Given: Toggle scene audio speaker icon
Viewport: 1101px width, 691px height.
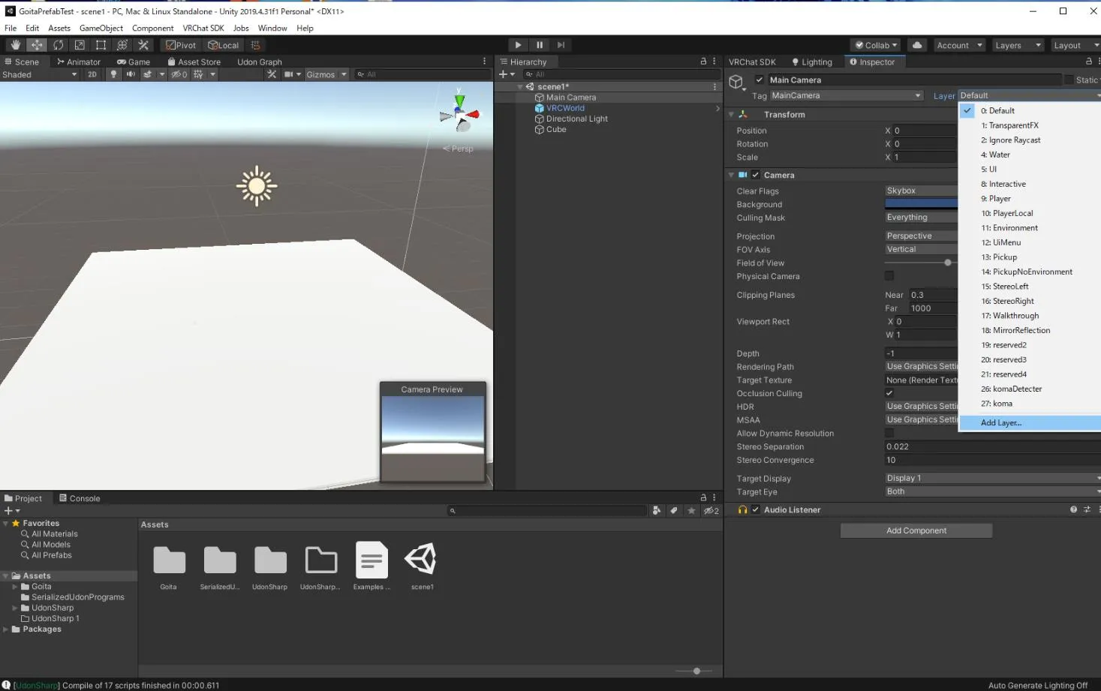Looking at the screenshot, I should tap(131, 74).
